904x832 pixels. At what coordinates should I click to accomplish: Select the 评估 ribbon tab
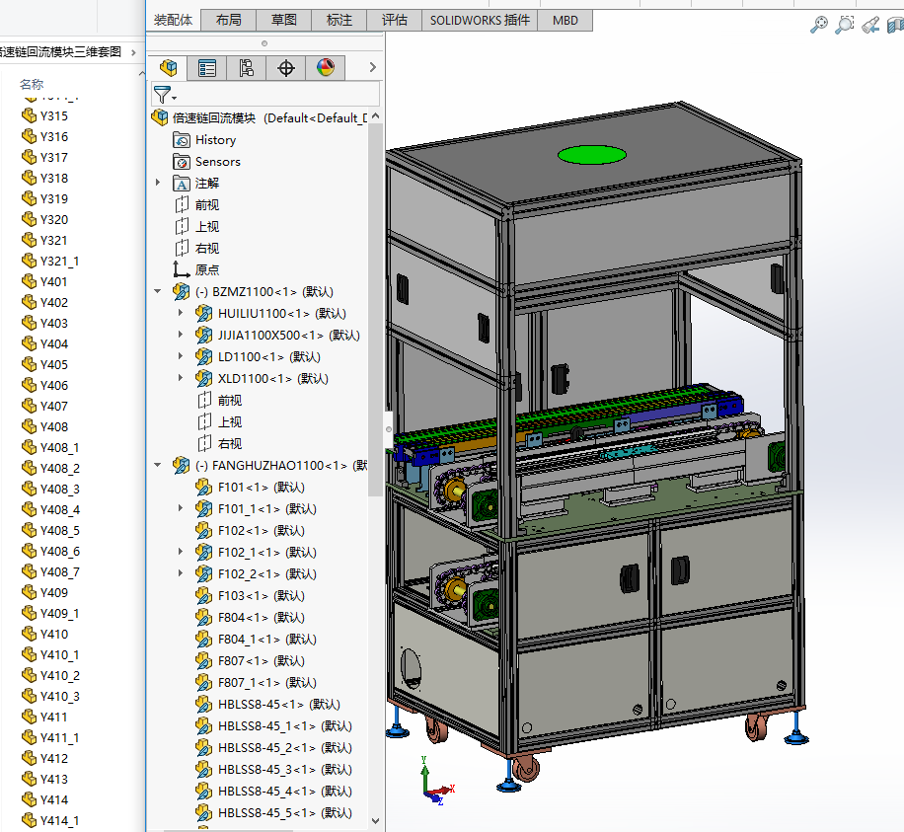(x=394, y=20)
